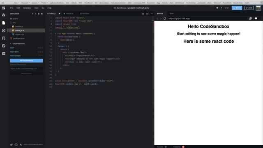The height and width of the screenshot is (148, 263).
Task: Open the Live collaboration people icon
Action: 4,53
